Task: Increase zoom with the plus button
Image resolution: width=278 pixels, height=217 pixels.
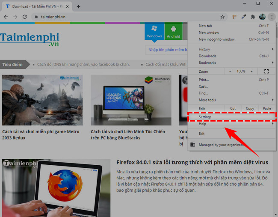Action: coord(251,71)
